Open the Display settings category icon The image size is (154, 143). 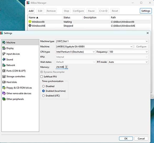[4, 48]
